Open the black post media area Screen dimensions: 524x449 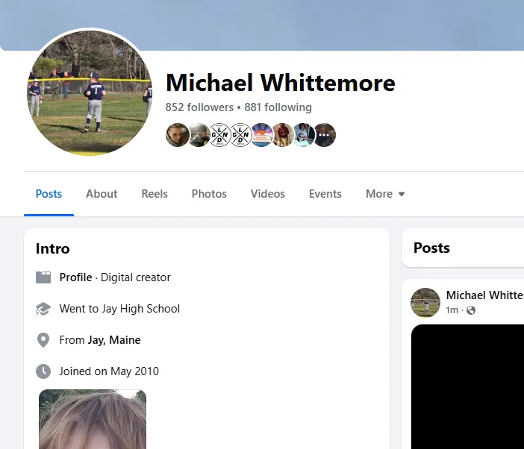[467, 386]
